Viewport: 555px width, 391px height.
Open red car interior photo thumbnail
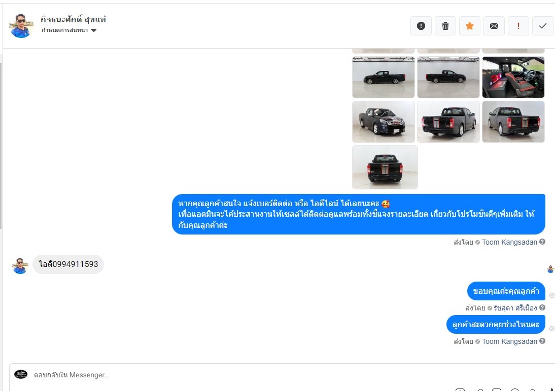click(513, 77)
